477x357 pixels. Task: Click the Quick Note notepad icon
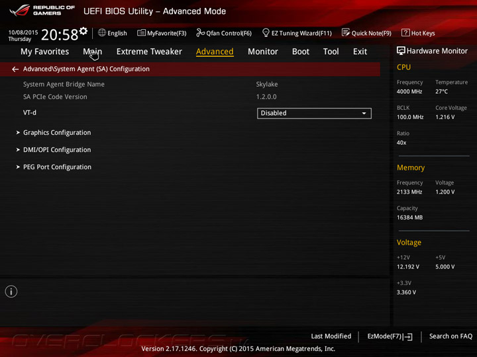coord(346,32)
